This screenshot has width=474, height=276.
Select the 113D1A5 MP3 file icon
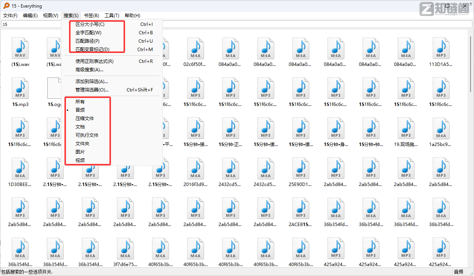pyautogui.click(x=441, y=48)
